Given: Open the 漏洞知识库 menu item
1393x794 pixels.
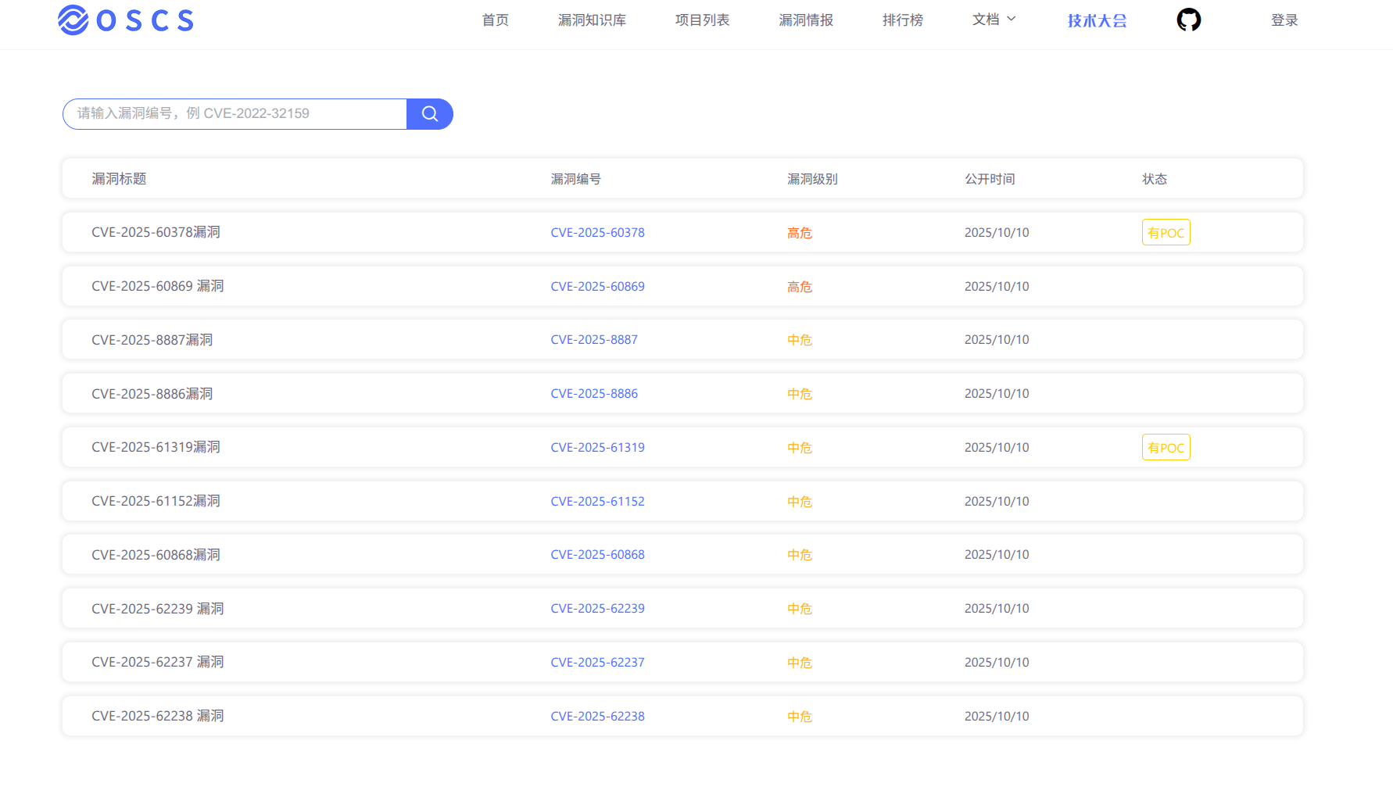Looking at the screenshot, I should tap(592, 20).
